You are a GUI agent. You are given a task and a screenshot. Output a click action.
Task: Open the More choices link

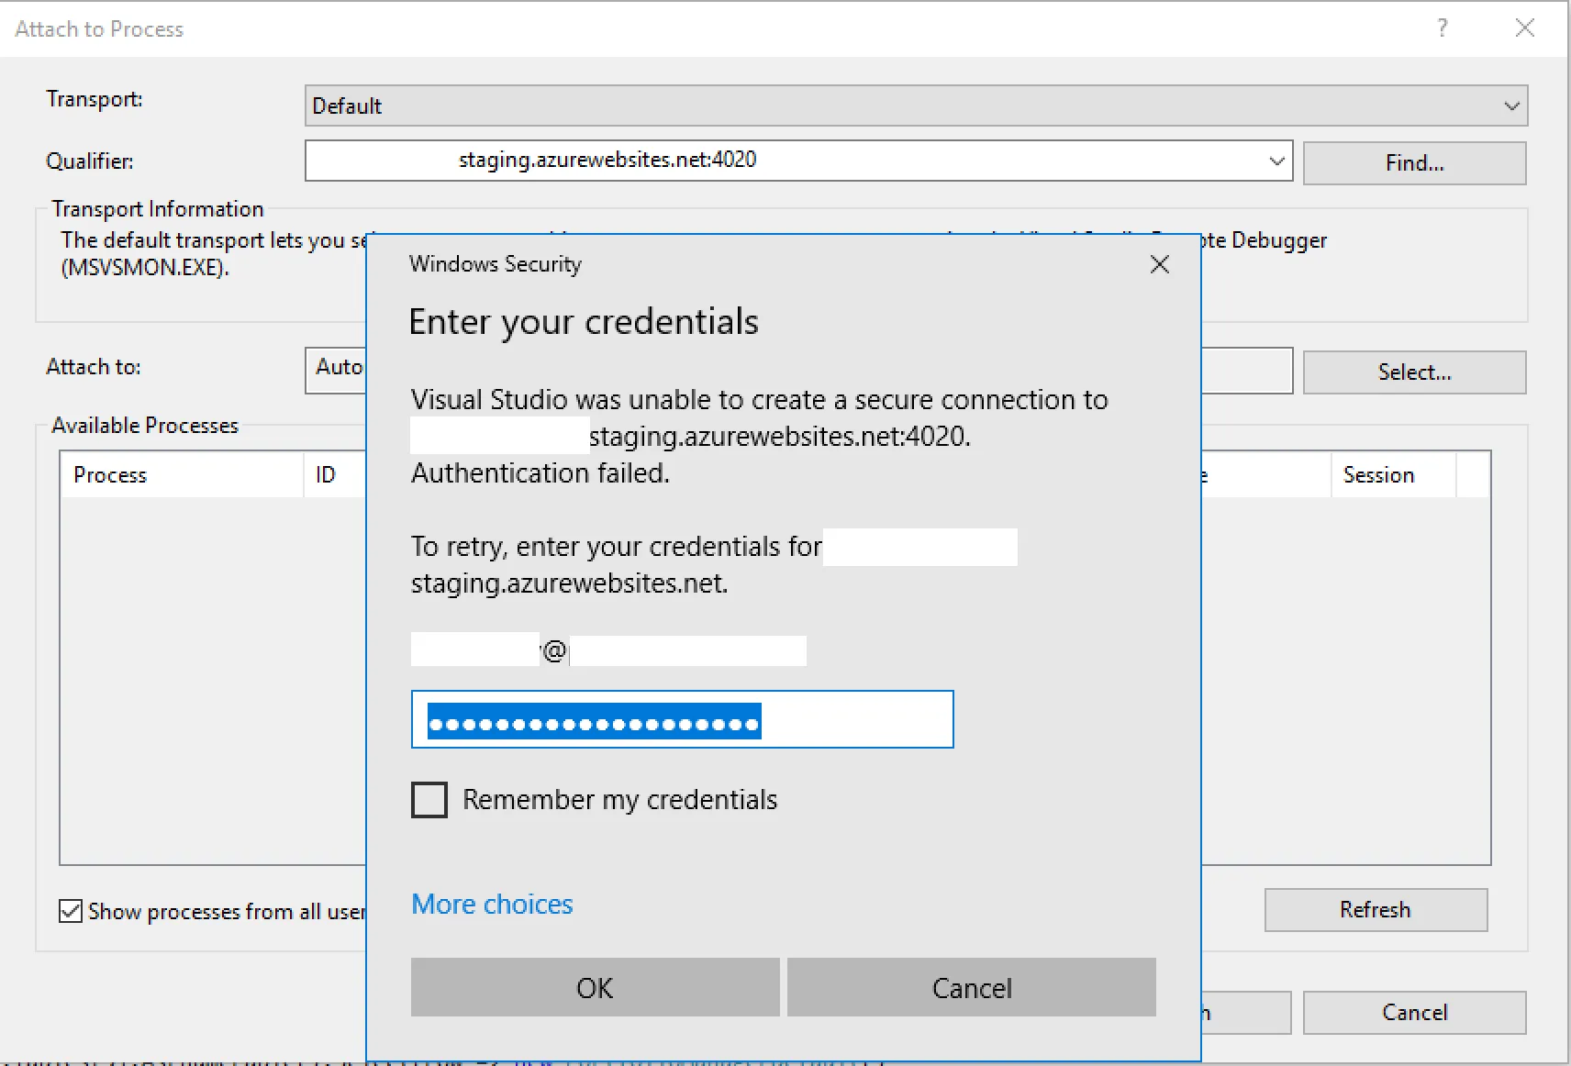click(492, 905)
